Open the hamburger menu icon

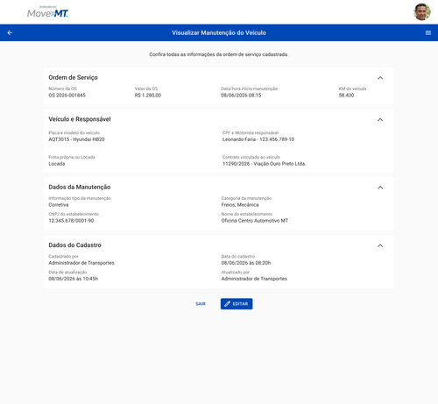428,32
